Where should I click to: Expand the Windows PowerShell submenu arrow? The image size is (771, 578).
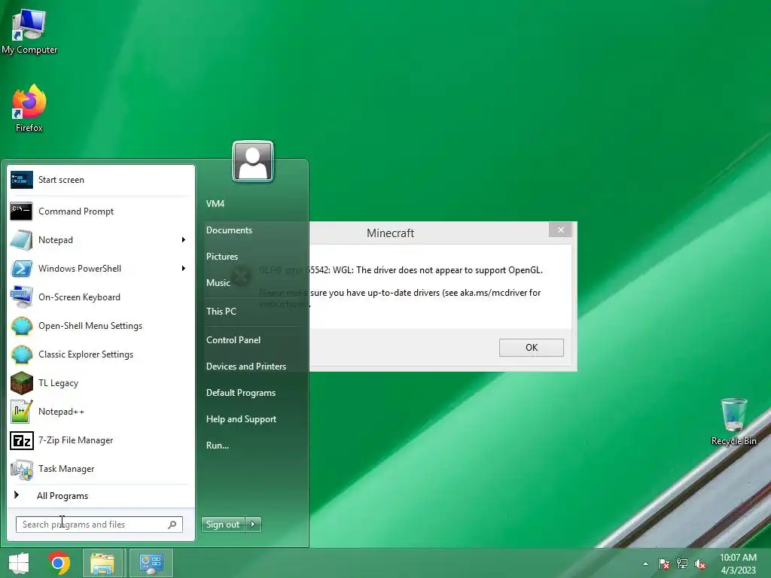(184, 269)
